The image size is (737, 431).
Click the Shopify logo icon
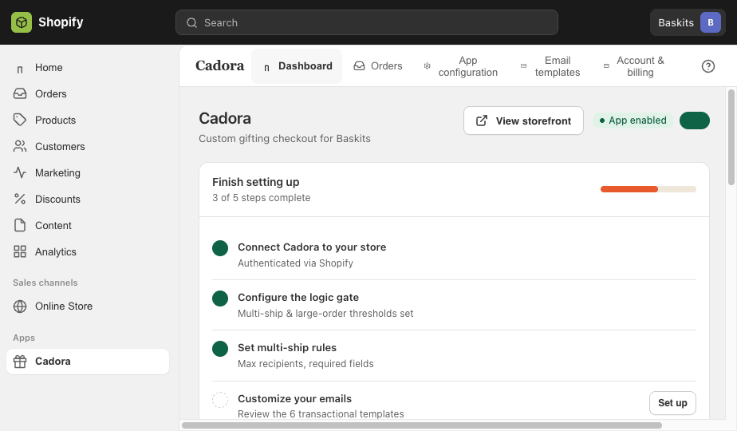point(22,22)
